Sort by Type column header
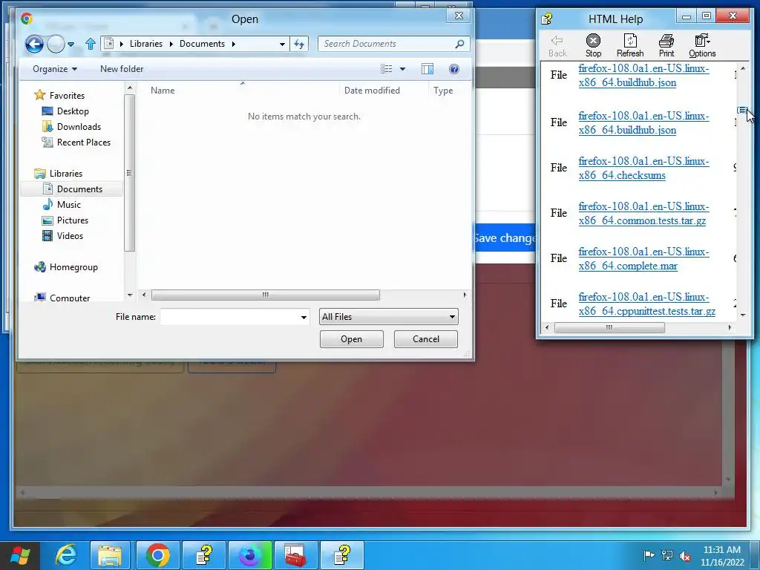Image resolution: width=760 pixels, height=570 pixels. pos(443,90)
